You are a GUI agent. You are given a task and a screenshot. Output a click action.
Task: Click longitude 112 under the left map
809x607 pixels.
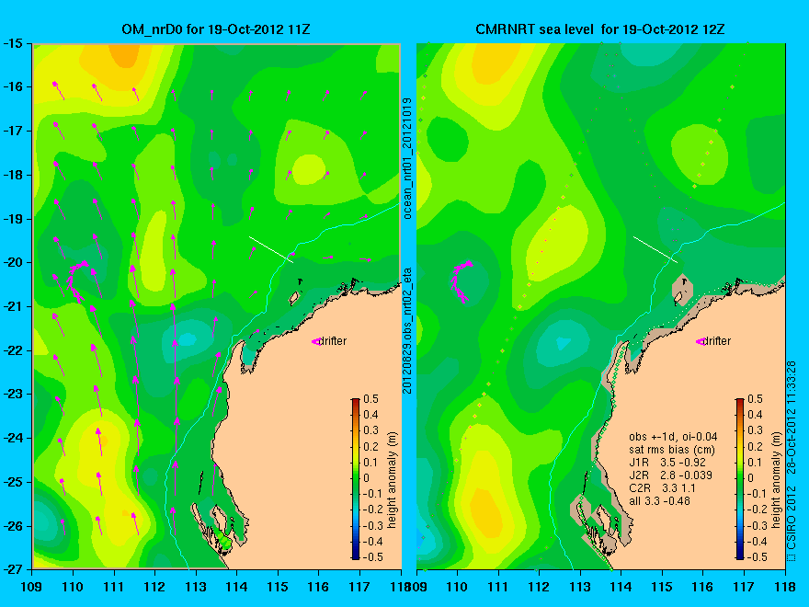click(x=154, y=587)
